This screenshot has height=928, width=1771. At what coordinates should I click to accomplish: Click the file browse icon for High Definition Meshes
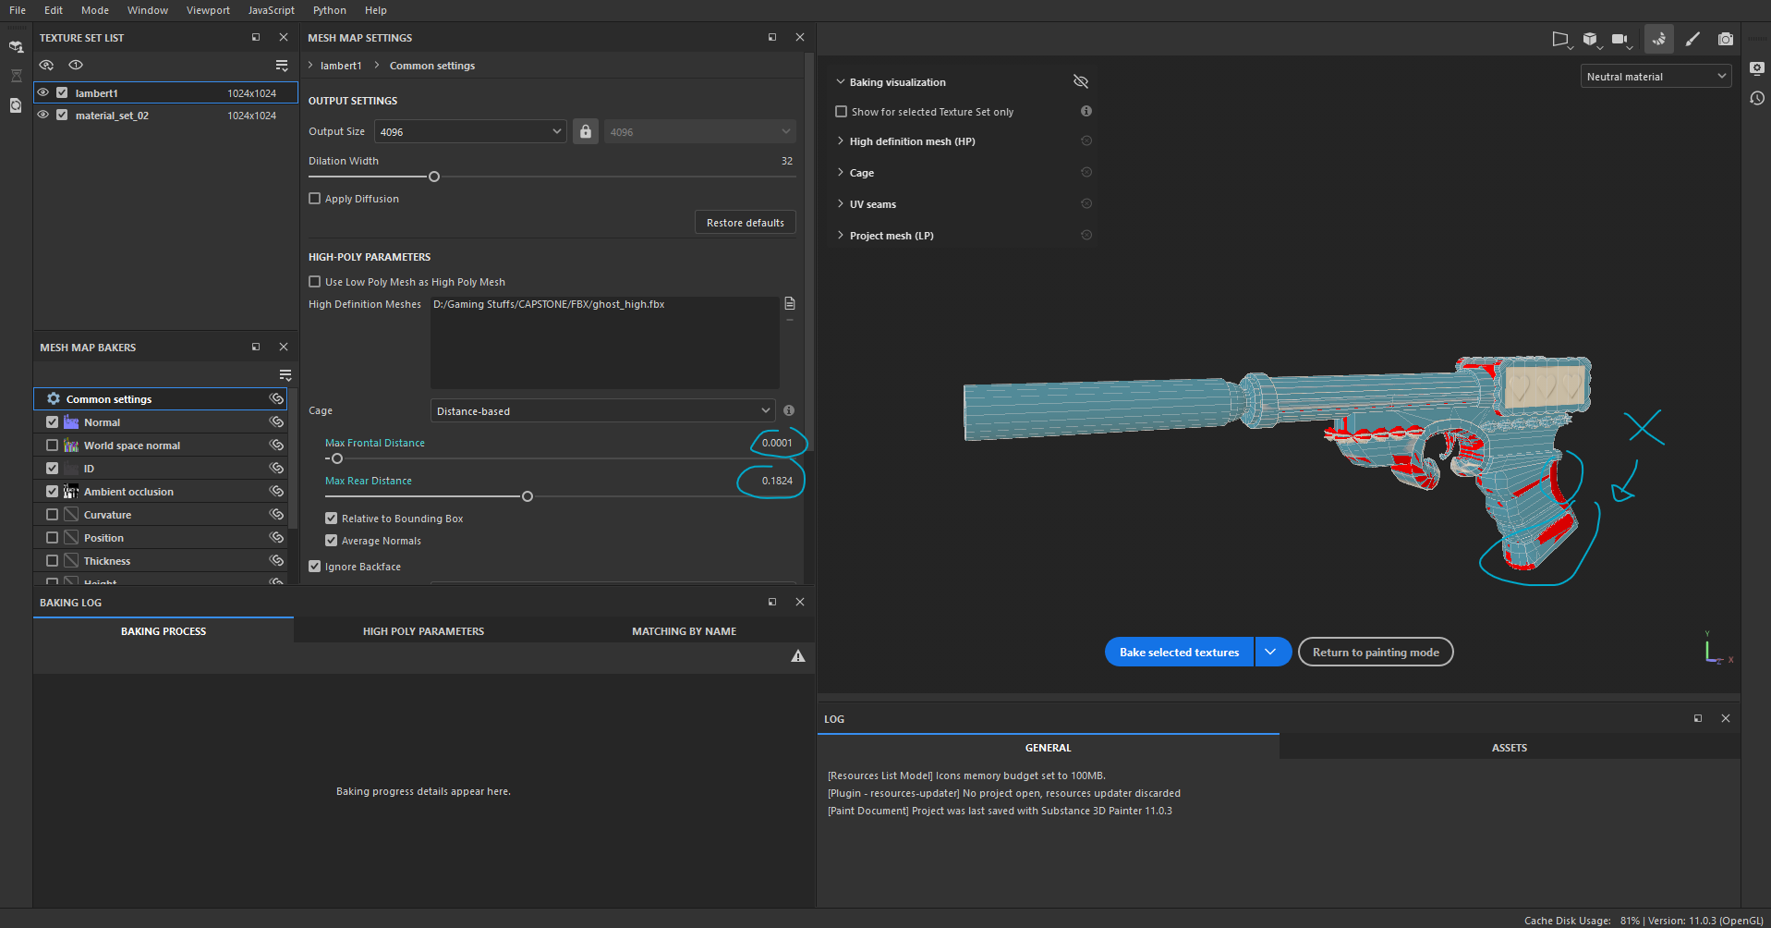789,304
